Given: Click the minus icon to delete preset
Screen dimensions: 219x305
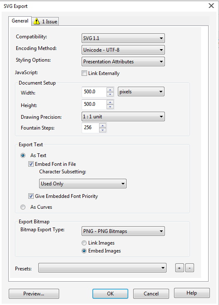Looking at the screenshot, I should coord(190,268).
